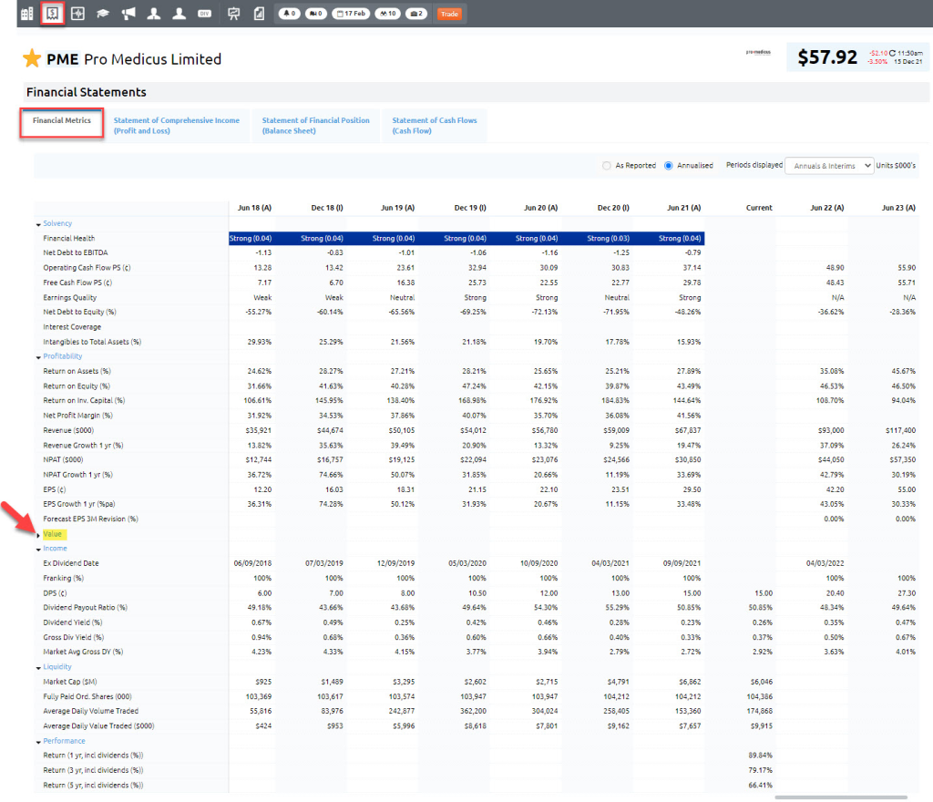The image size is (933, 802).
Task: Open the presentation board icon
Action: point(233,14)
